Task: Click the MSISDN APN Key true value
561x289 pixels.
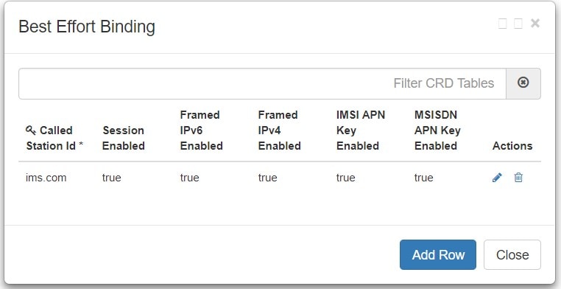Action: 424,178
